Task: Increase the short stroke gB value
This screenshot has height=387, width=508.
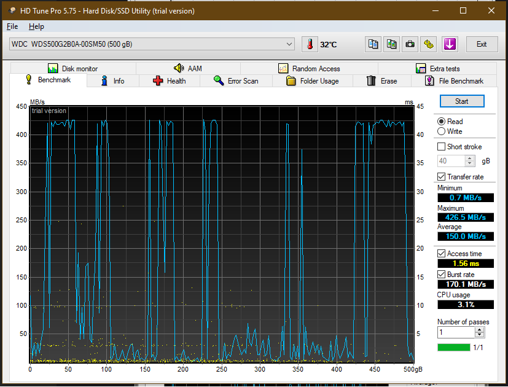Action: coord(470,158)
